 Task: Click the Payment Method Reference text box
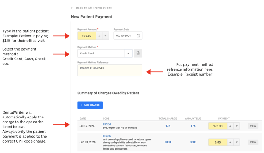(x=110, y=70)
